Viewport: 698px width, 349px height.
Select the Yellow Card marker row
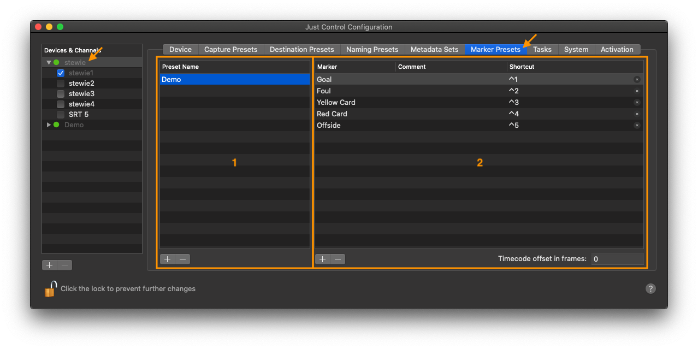[x=479, y=102]
